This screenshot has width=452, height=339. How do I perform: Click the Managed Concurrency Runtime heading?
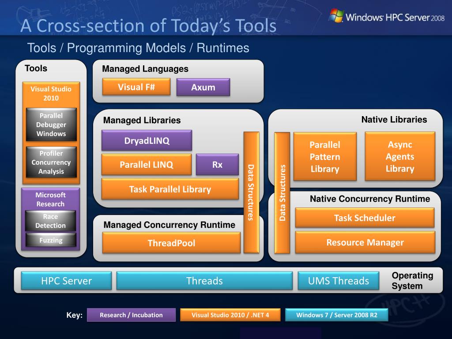pos(169,225)
